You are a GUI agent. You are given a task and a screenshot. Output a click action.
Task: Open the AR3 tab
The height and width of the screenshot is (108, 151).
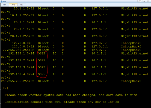point(22,5)
